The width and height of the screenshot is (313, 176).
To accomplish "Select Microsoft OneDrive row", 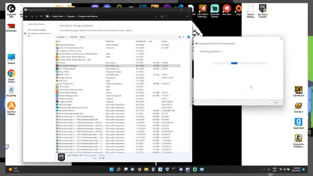I will click(x=118, y=110).
